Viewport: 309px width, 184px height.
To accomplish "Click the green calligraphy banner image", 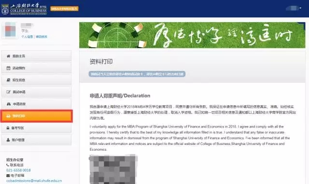I will (x=192, y=35).
